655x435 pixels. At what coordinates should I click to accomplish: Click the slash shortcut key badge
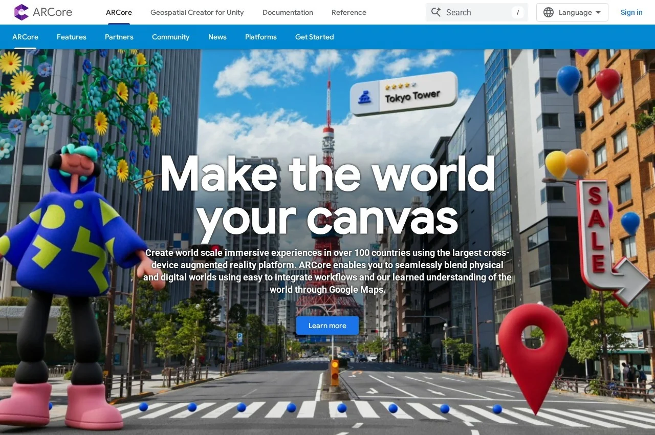point(518,12)
